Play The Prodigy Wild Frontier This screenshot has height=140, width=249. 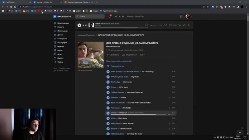(x=108, y=82)
